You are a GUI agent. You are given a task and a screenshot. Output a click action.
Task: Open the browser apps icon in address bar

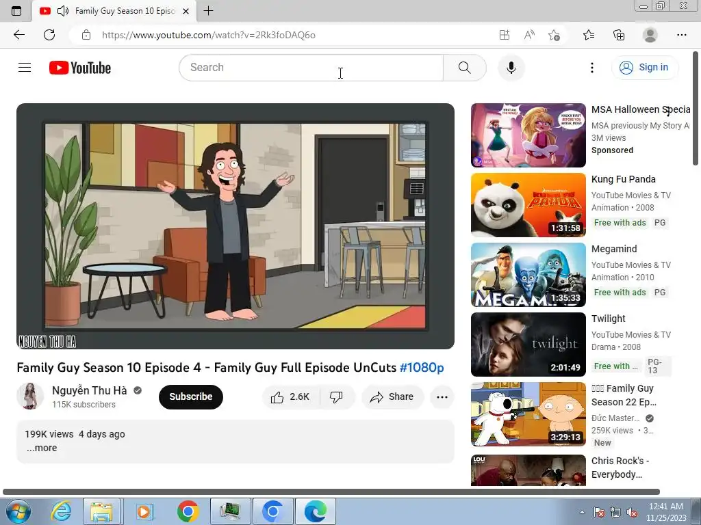[505, 35]
